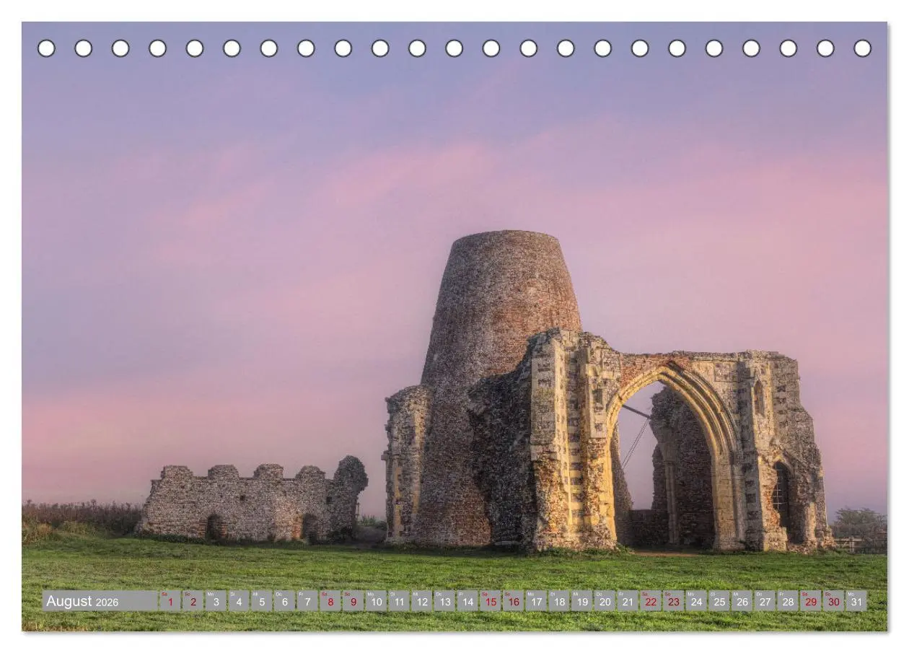Image resolution: width=909 pixels, height=653 pixels.
Task: Select date 14 in the calendar strip
Action: (x=467, y=601)
